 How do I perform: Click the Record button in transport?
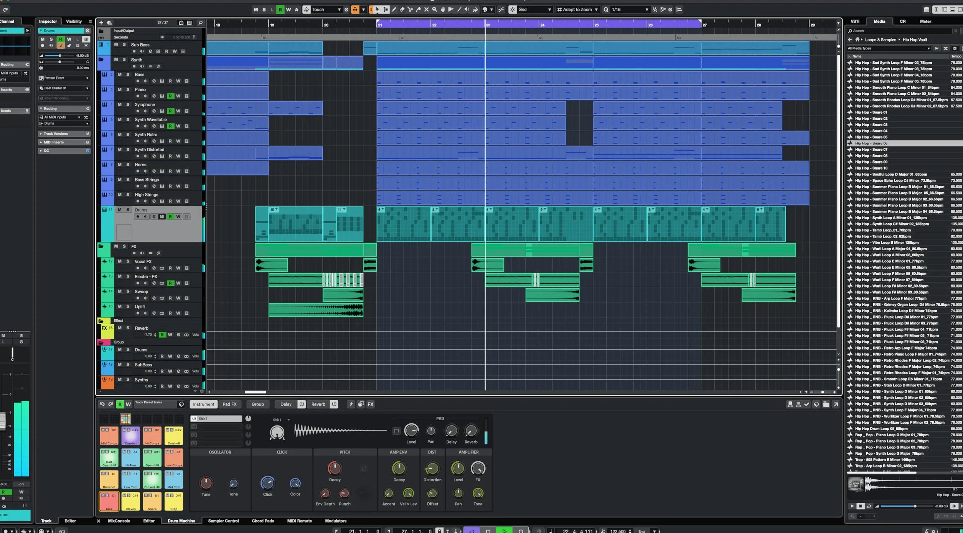coord(521,531)
